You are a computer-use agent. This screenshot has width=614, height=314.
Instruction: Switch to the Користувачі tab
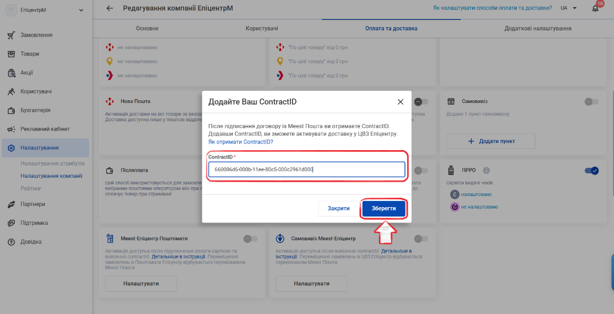pyautogui.click(x=262, y=28)
